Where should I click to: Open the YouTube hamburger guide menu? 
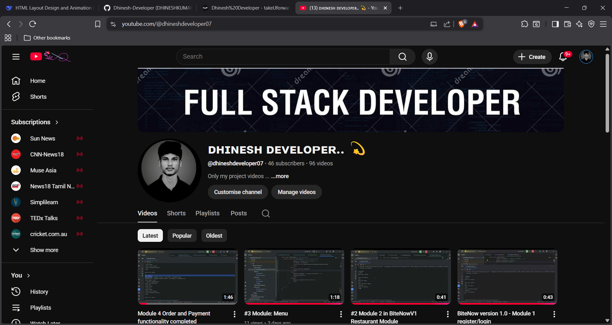point(16,57)
